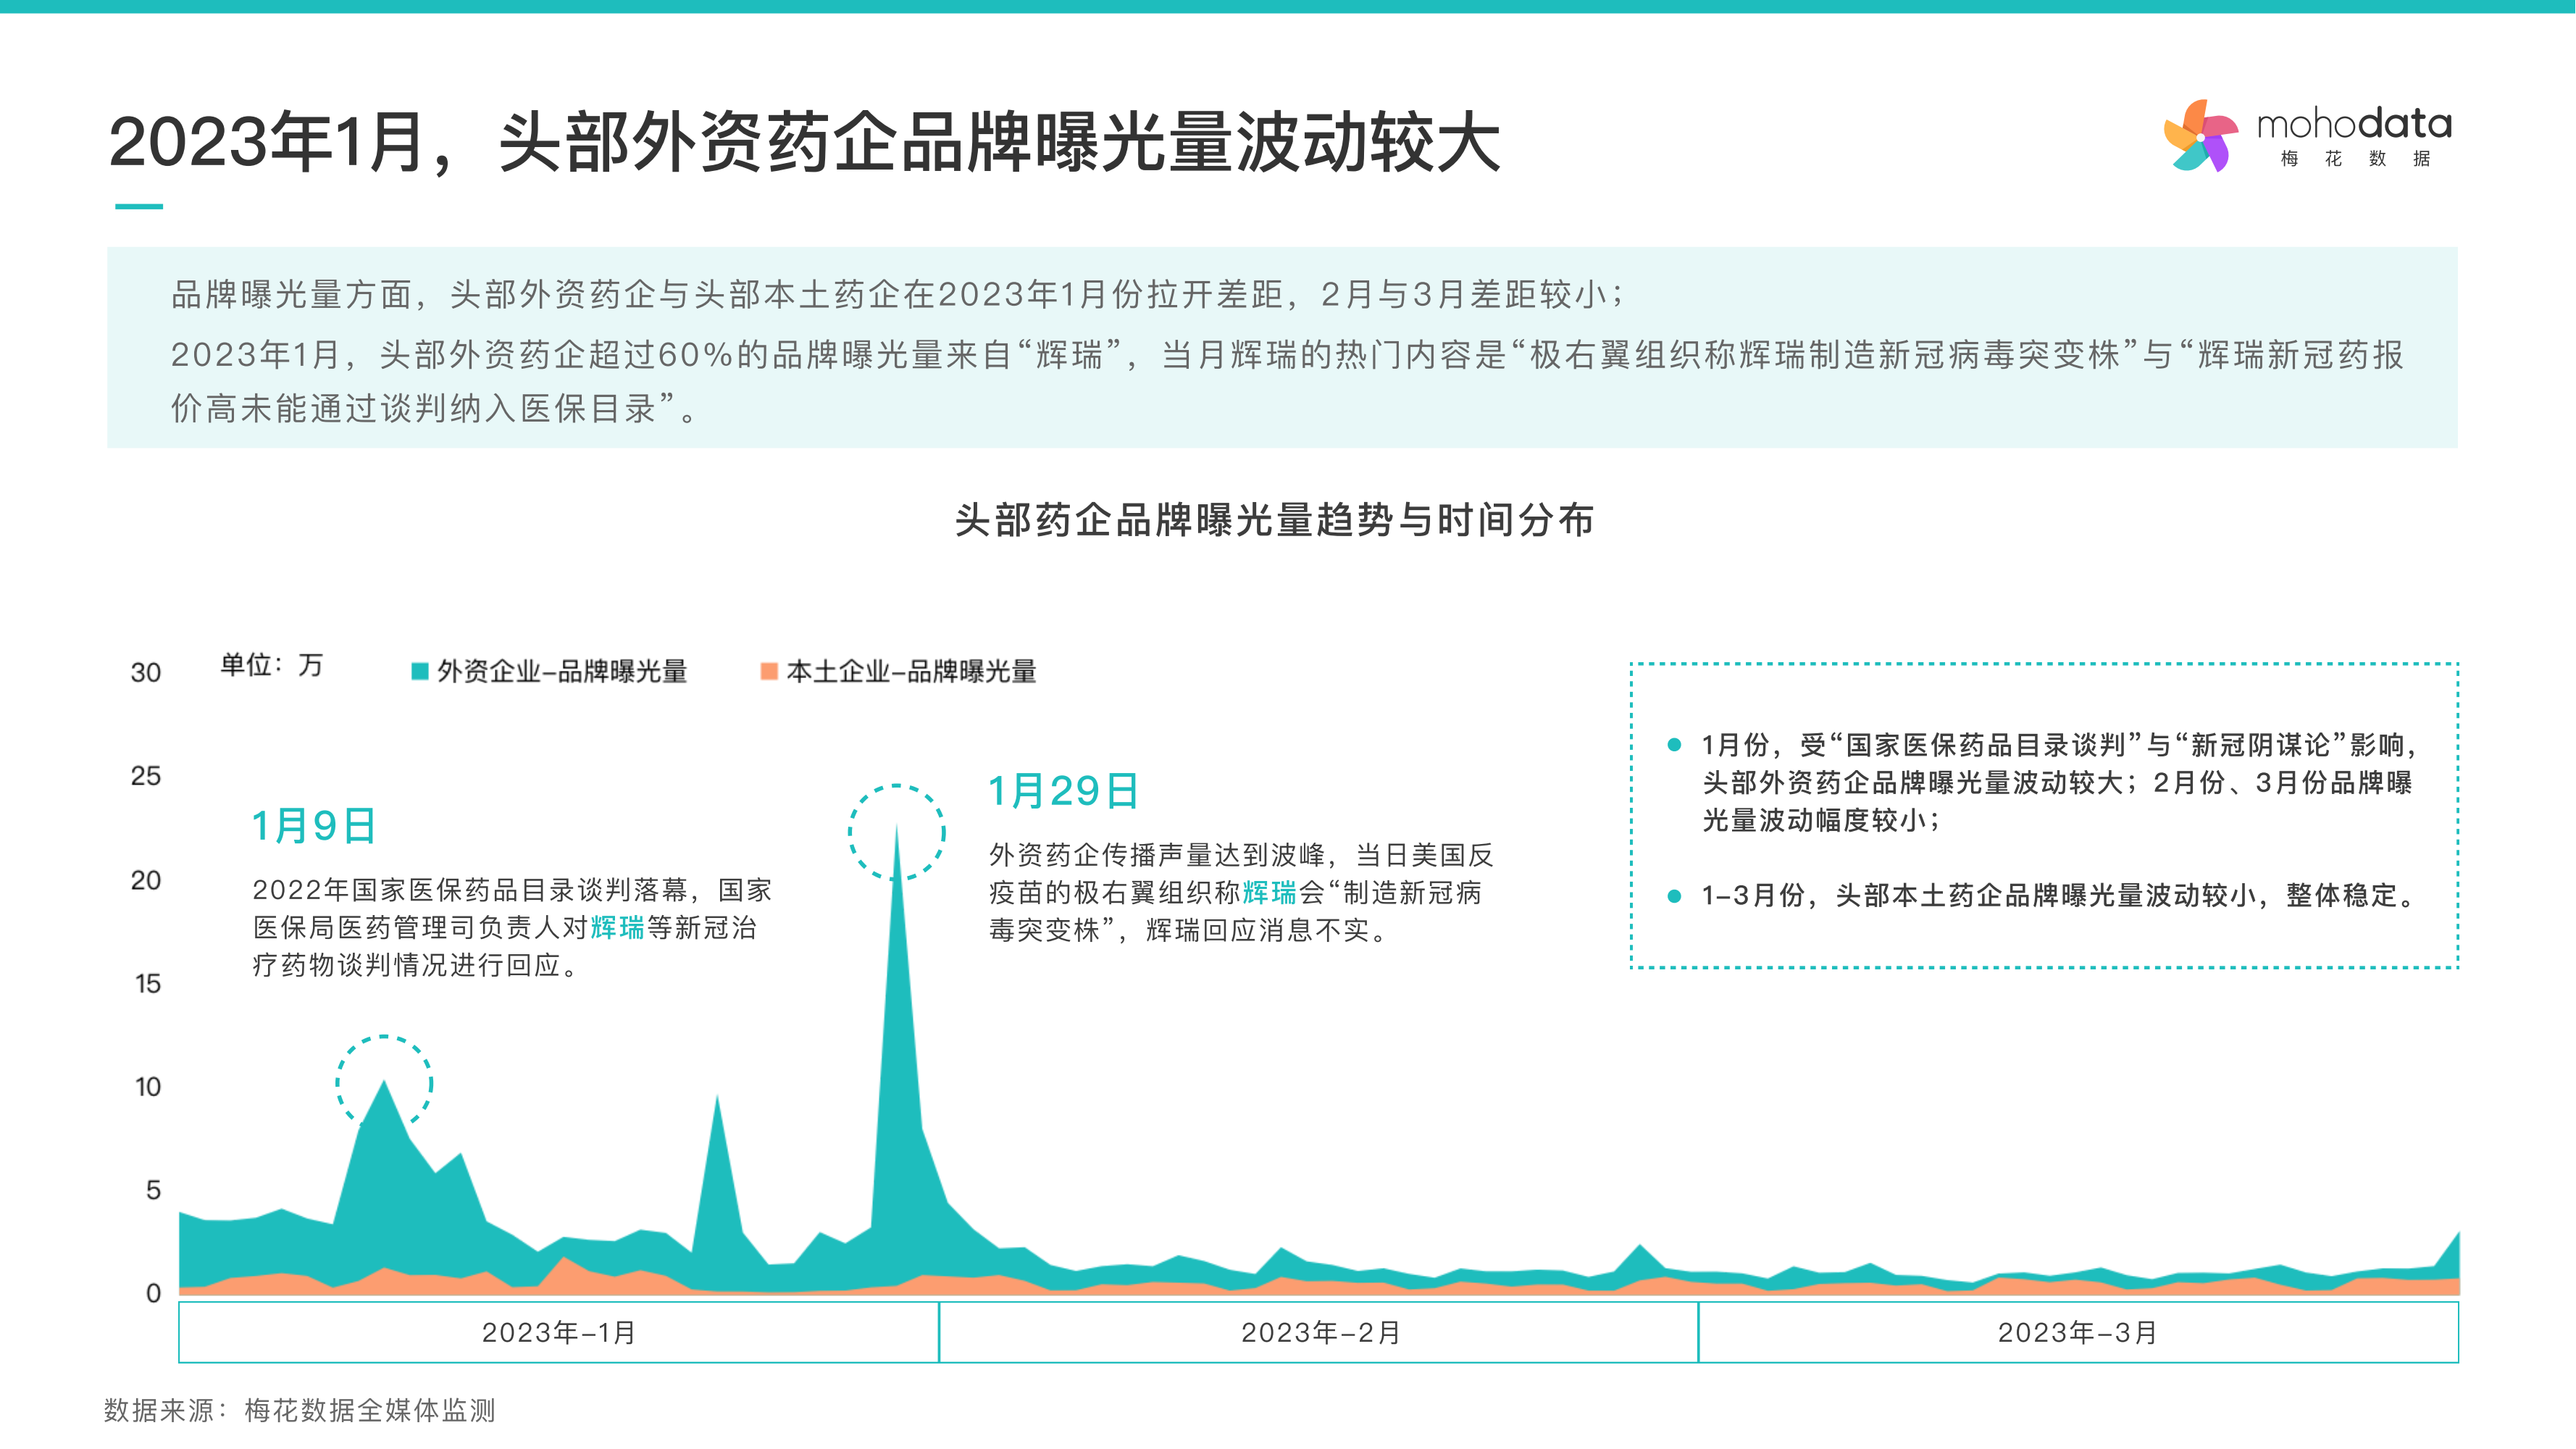The height and width of the screenshot is (1449, 2576).
Task: Click the teal foreign-enterprise legend square
Action: click(420, 671)
